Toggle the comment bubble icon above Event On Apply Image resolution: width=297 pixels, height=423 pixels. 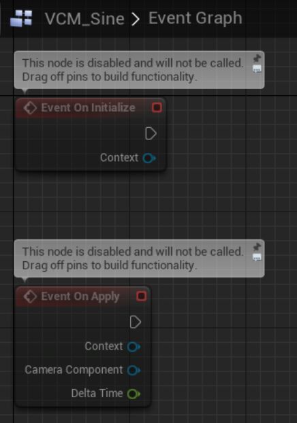click(x=257, y=258)
